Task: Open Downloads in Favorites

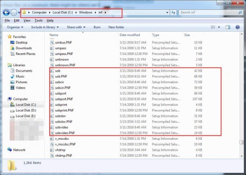Action: 24,48
